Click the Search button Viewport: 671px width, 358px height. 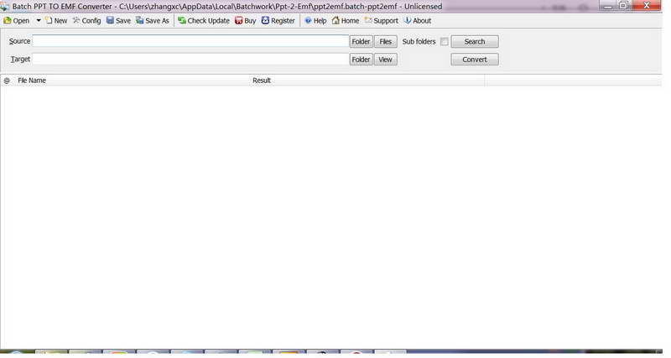point(475,41)
